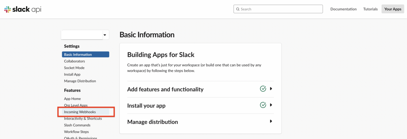Click Manage distribution heading in card

tap(152, 122)
